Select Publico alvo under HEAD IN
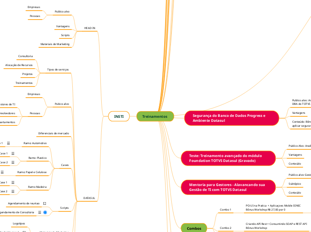The height and width of the screenshot is (232, 311). (62, 12)
